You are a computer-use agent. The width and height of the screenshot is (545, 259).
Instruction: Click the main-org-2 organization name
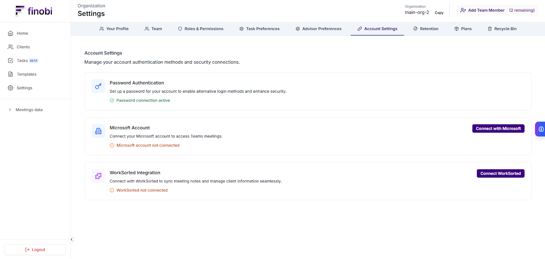417,13
